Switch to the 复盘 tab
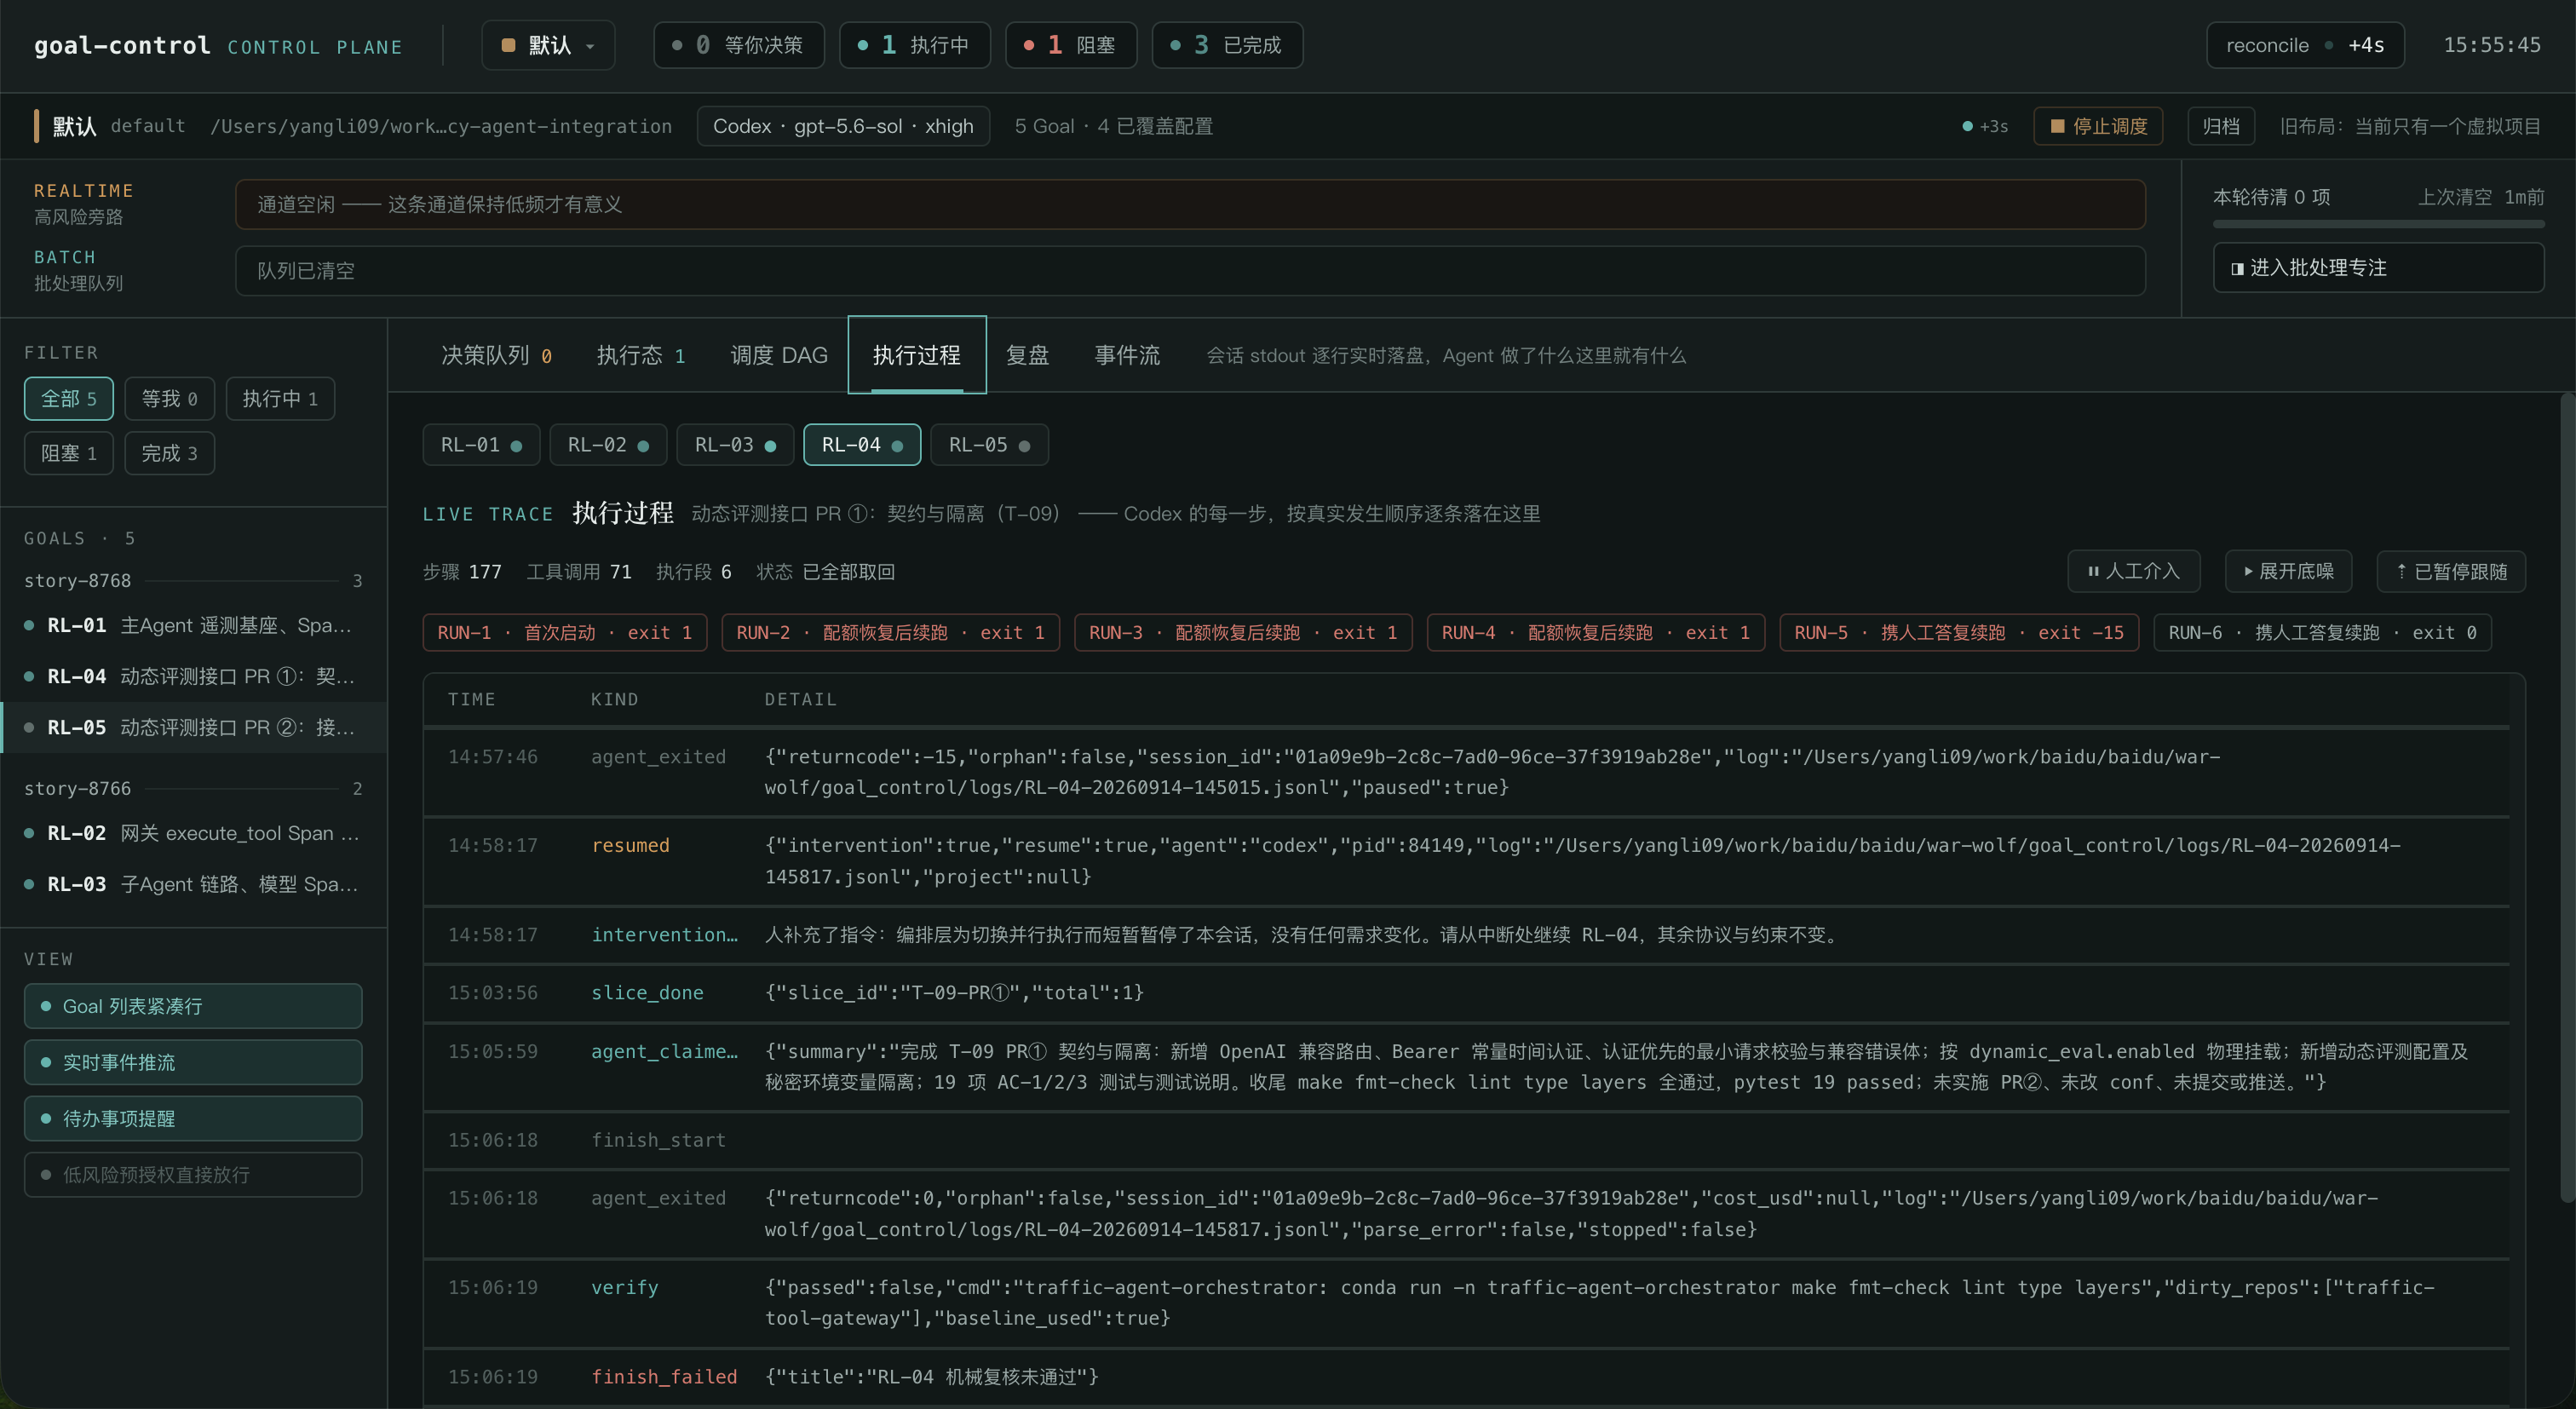2576x1409 pixels. pos(1028,355)
